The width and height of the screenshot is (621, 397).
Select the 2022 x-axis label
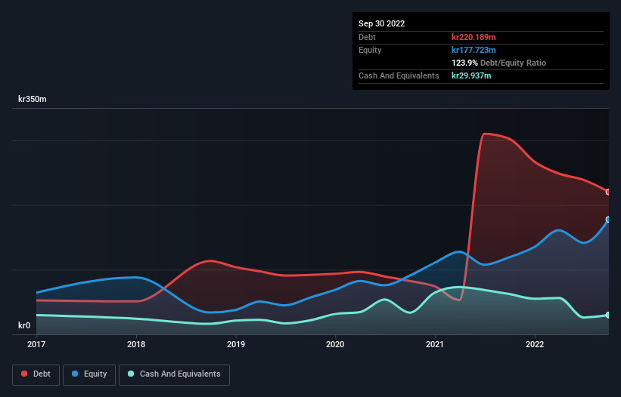535,344
